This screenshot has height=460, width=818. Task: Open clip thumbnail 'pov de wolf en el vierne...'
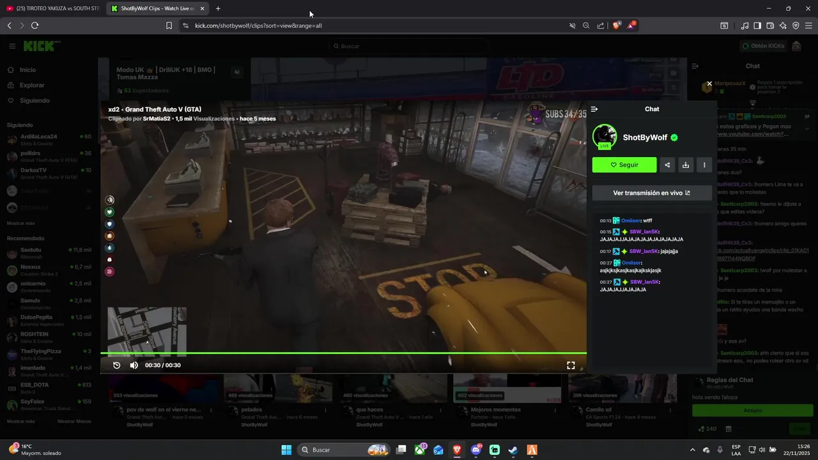click(x=162, y=388)
